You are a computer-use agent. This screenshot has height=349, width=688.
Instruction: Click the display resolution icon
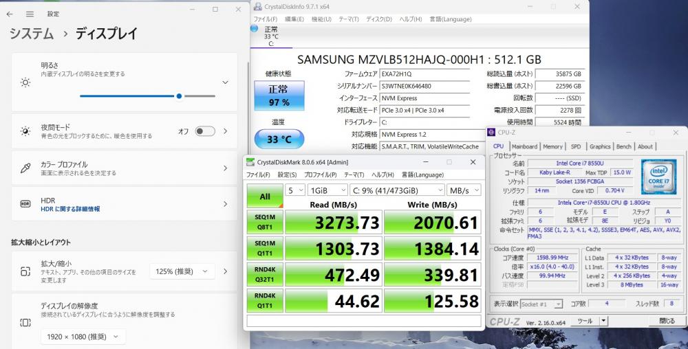tap(25, 322)
